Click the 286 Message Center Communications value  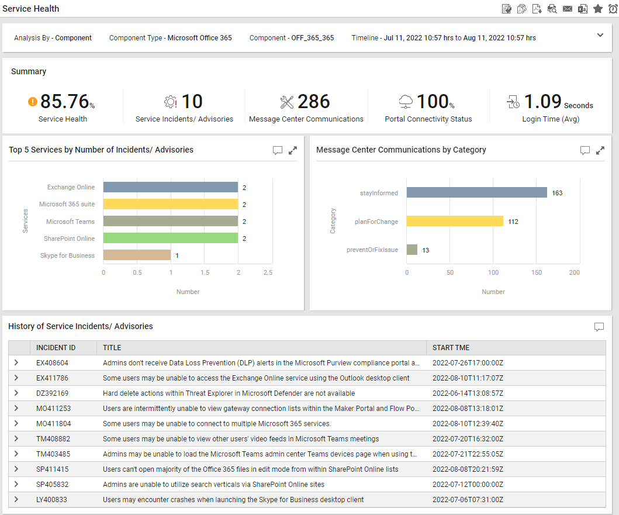point(313,102)
